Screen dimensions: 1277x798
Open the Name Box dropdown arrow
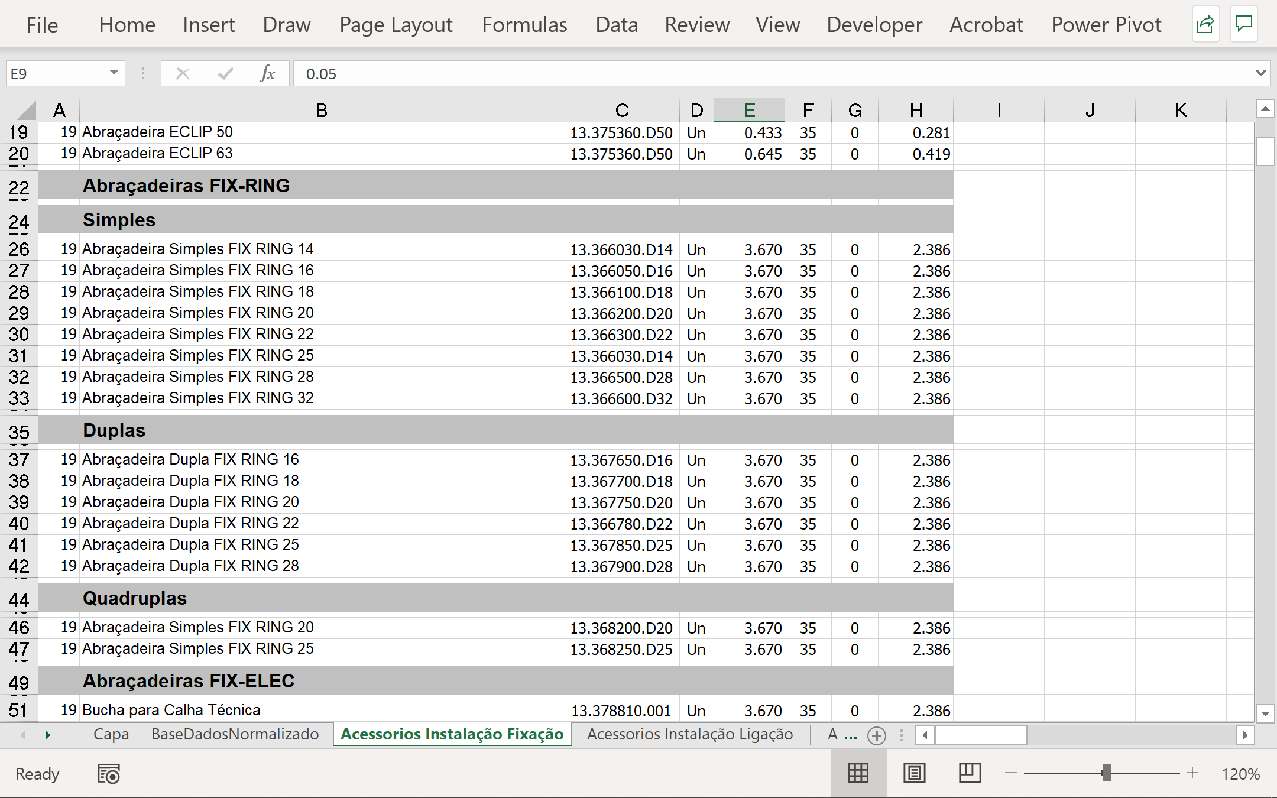coord(114,73)
